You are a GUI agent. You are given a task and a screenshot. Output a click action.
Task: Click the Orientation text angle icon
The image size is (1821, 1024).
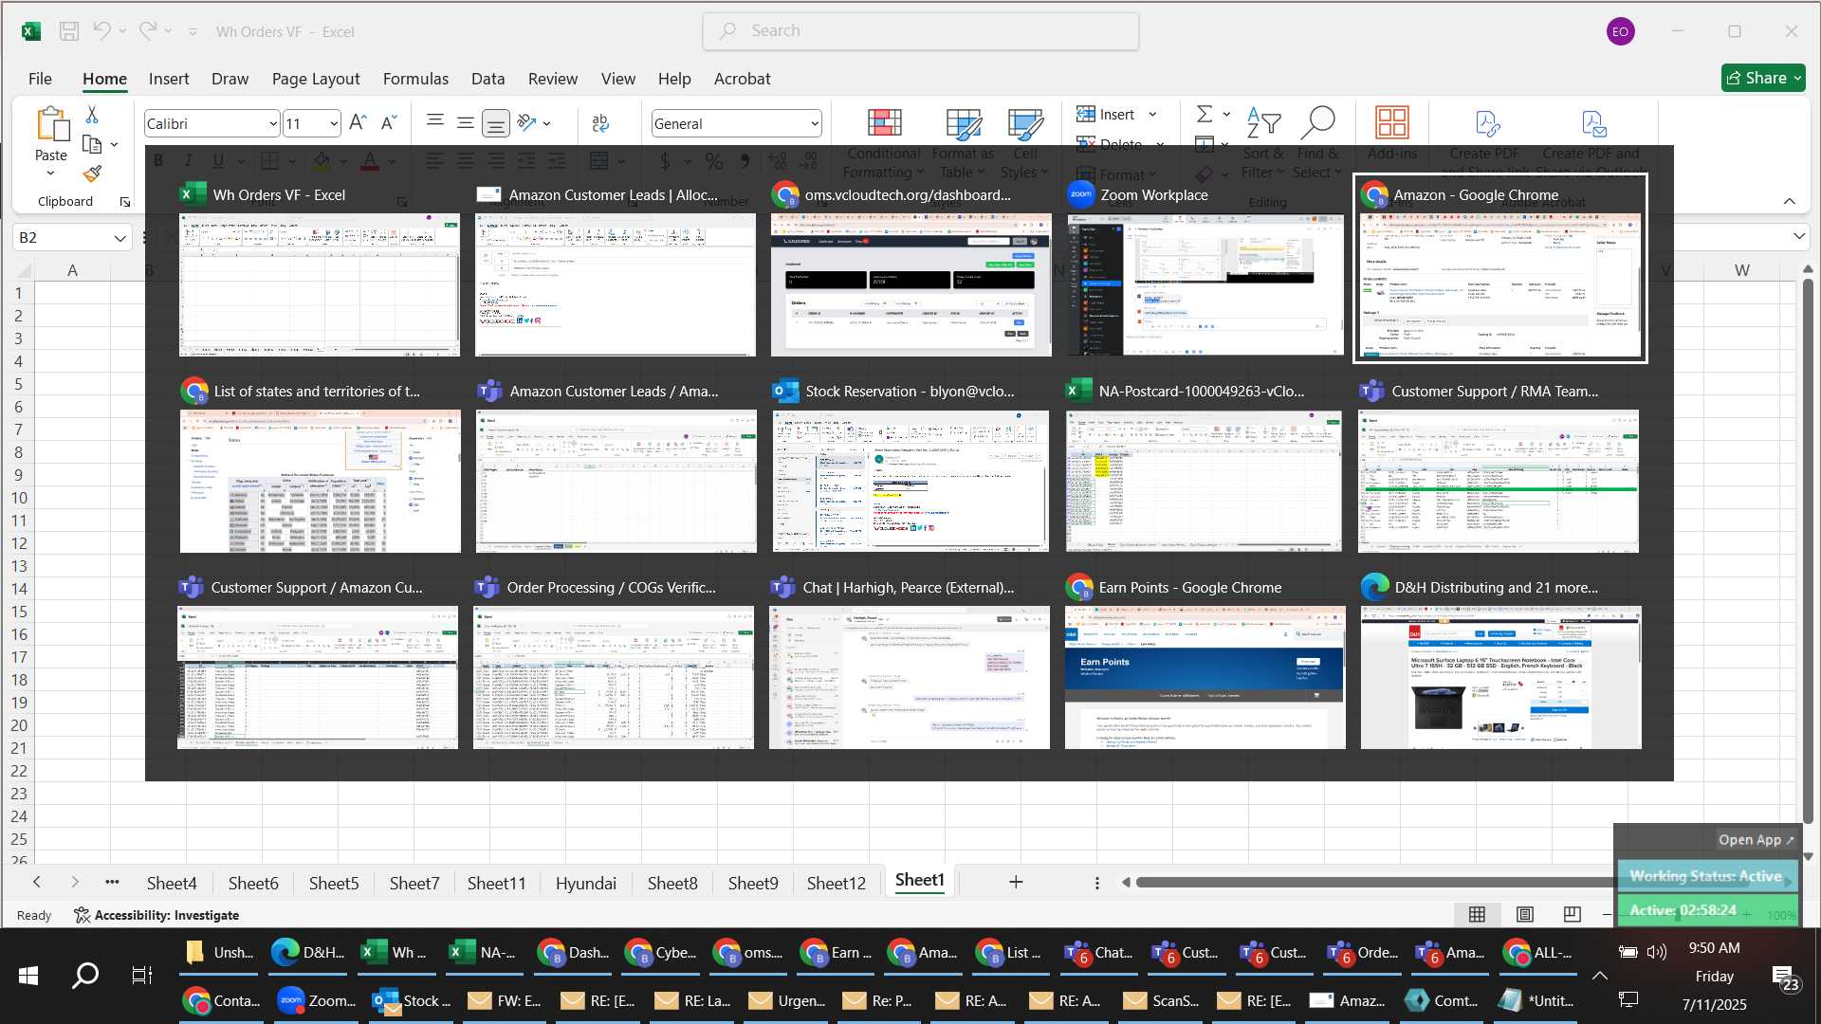(527, 122)
